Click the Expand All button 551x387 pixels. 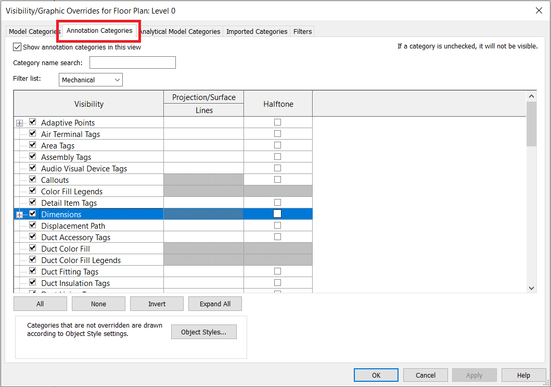coord(215,304)
